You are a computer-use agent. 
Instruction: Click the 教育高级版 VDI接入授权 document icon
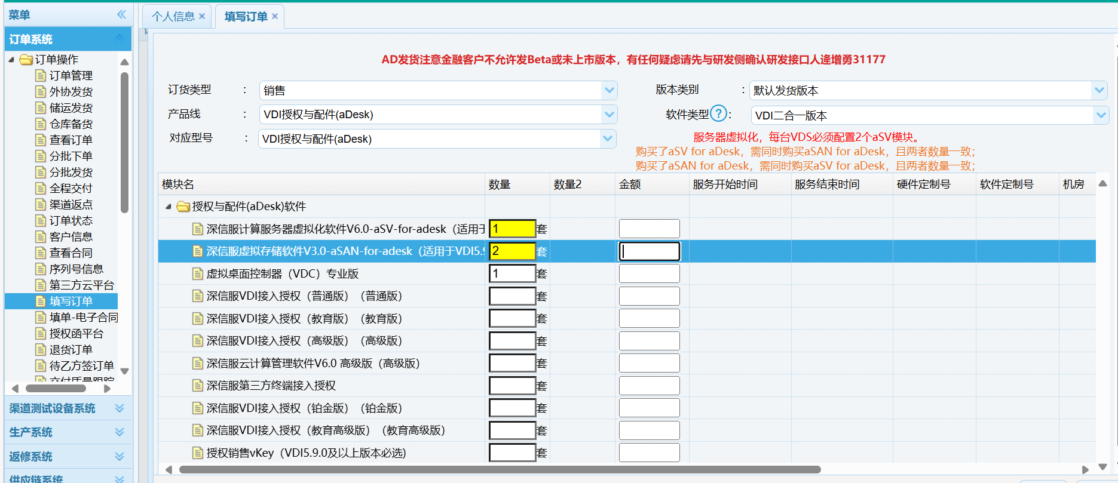coord(197,430)
